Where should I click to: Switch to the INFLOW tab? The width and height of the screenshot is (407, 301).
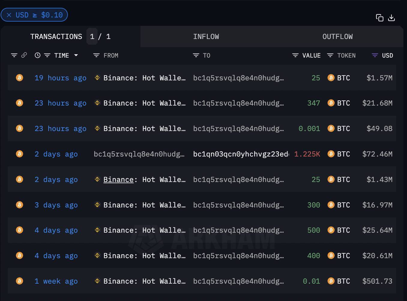point(206,37)
